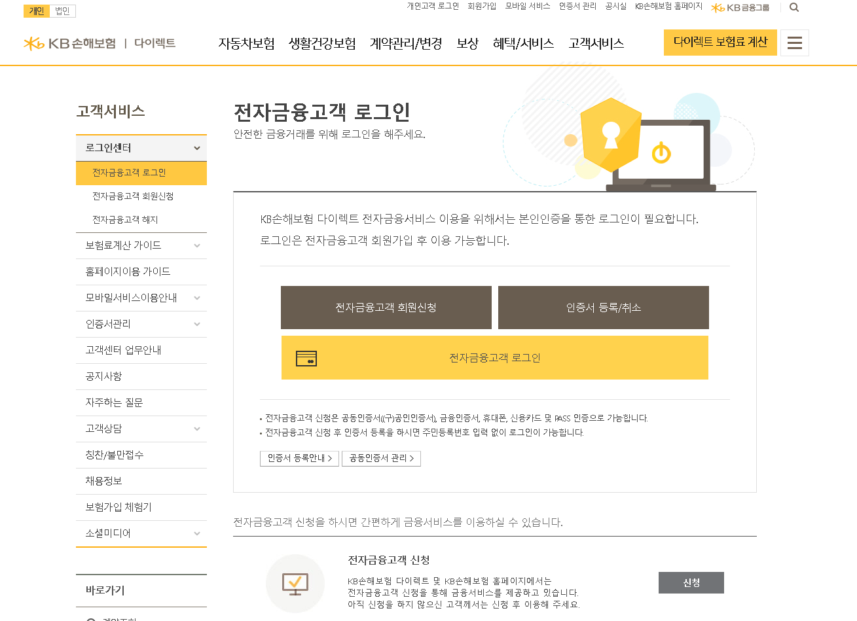Click the KB손해보험 다이렉트 logo
The width and height of the screenshot is (857, 621).
[100, 43]
